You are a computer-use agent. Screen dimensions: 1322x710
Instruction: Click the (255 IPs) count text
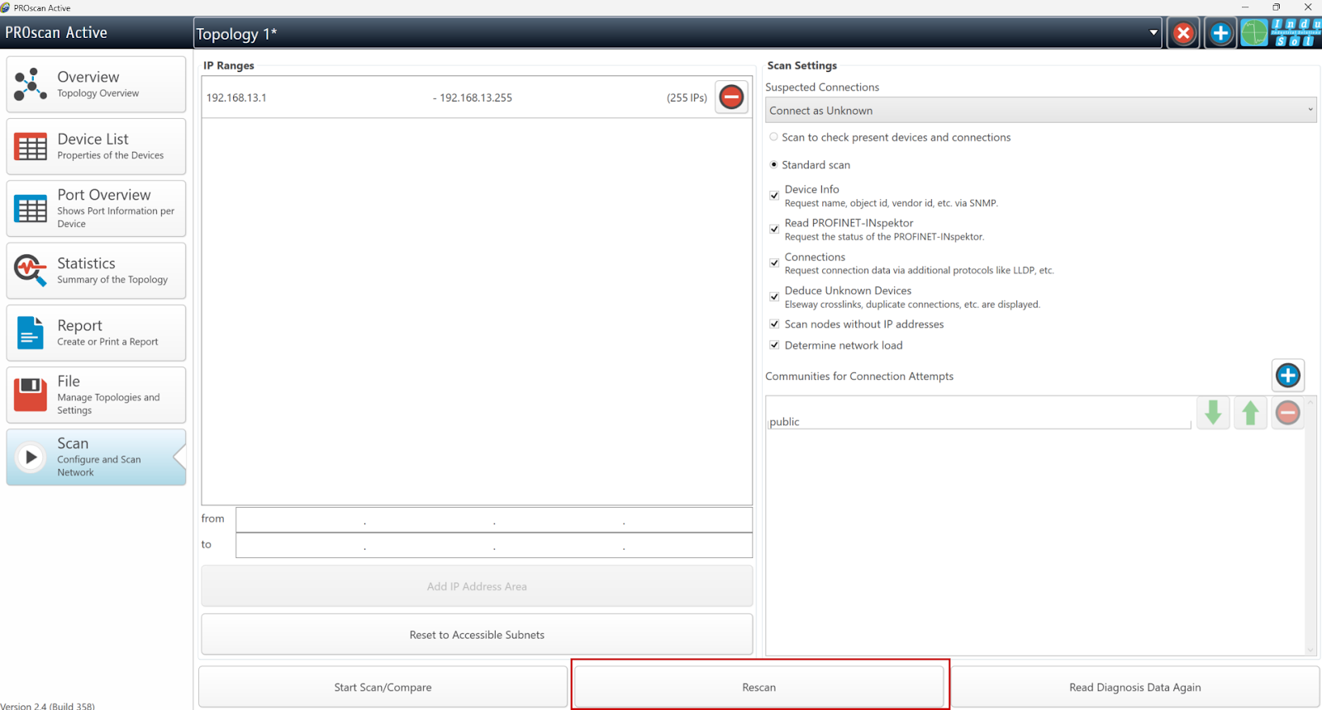click(x=687, y=97)
